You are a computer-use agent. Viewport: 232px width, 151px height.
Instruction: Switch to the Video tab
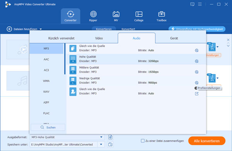coord(99,38)
